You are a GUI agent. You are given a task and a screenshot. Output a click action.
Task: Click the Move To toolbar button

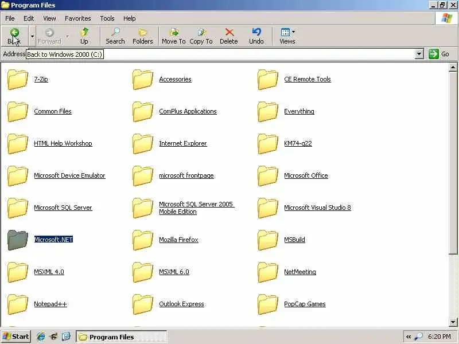coord(174,36)
